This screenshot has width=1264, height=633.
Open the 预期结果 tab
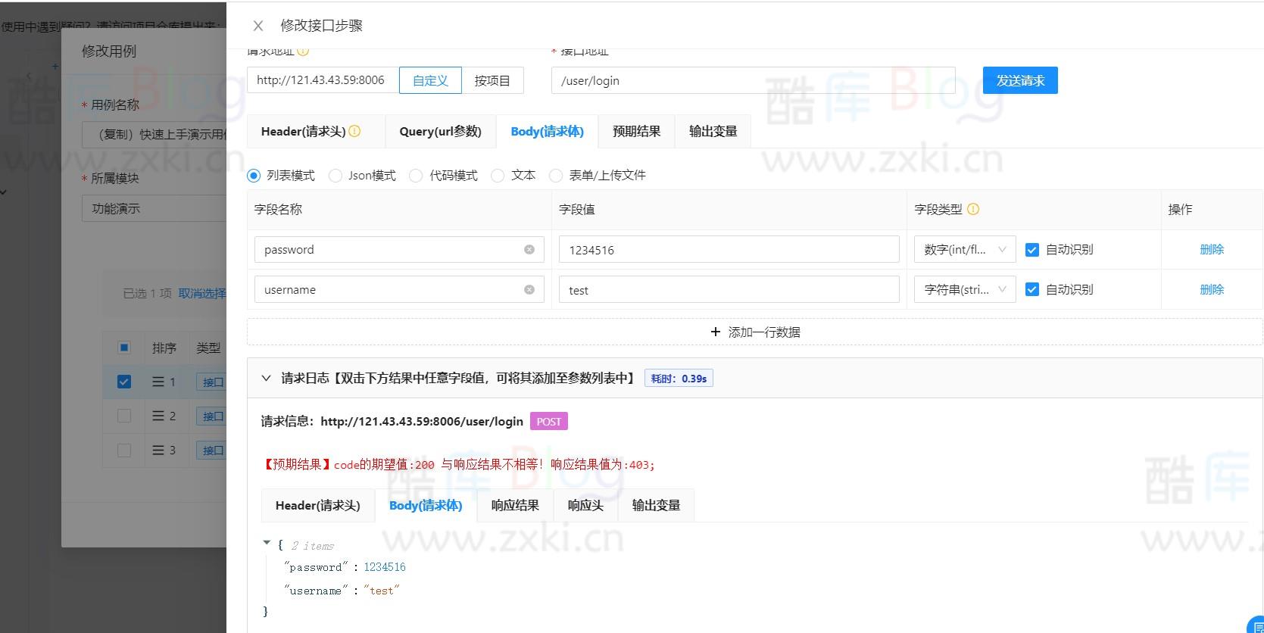(x=636, y=131)
